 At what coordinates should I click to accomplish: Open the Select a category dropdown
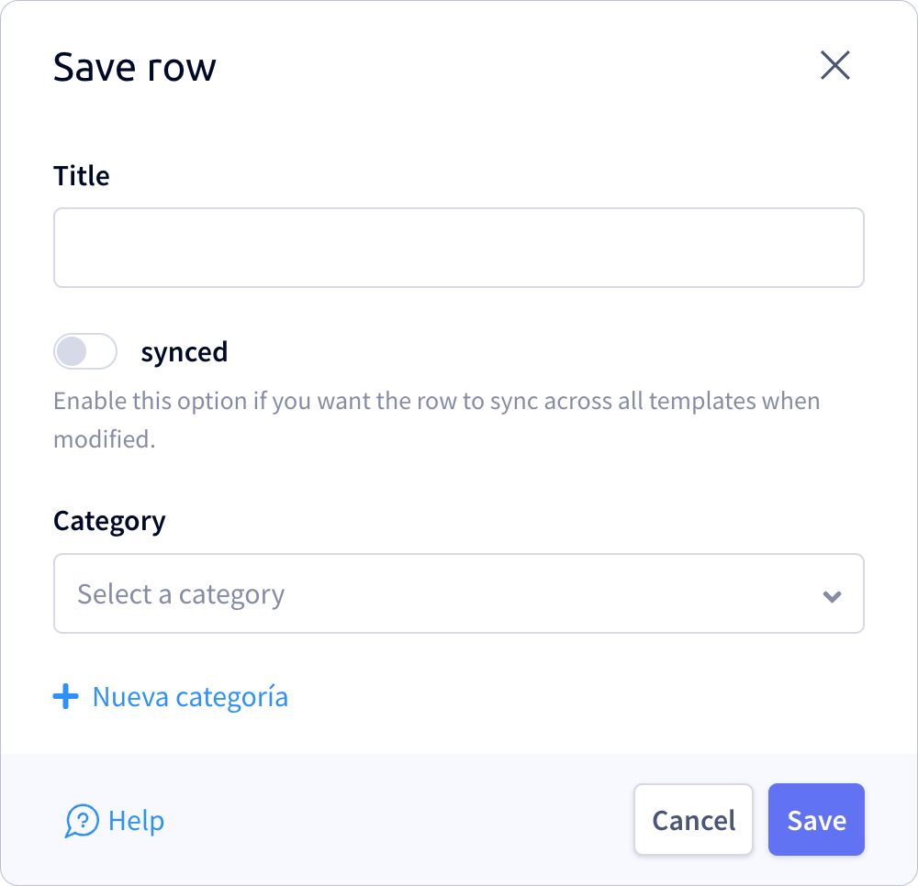pyautogui.click(x=459, y=593)
